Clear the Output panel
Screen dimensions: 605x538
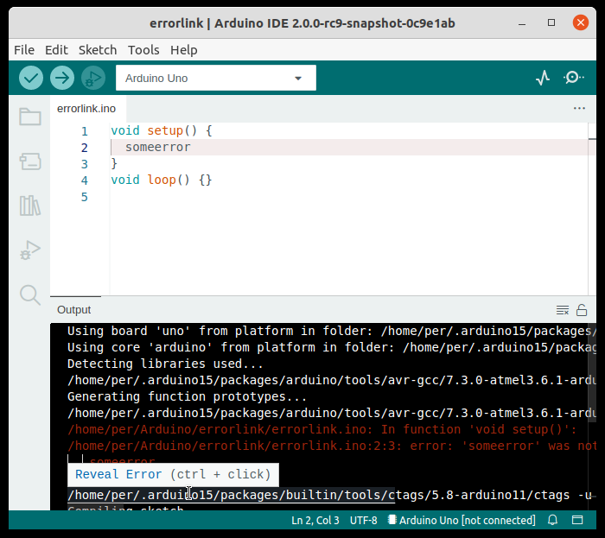coord(563,310)
